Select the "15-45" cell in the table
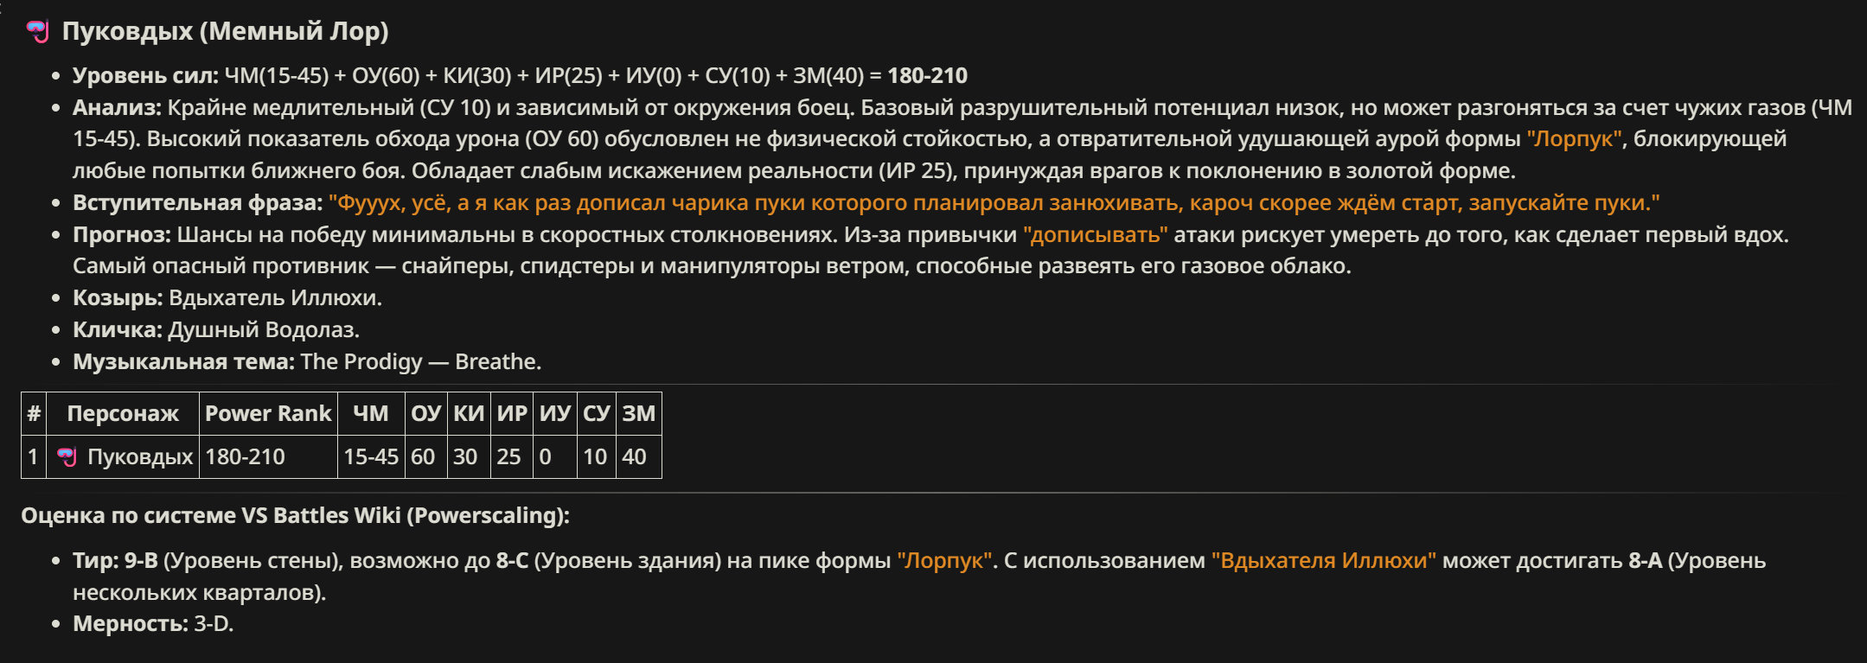This screenshot has width=1867, height=663. coord(371,456)
